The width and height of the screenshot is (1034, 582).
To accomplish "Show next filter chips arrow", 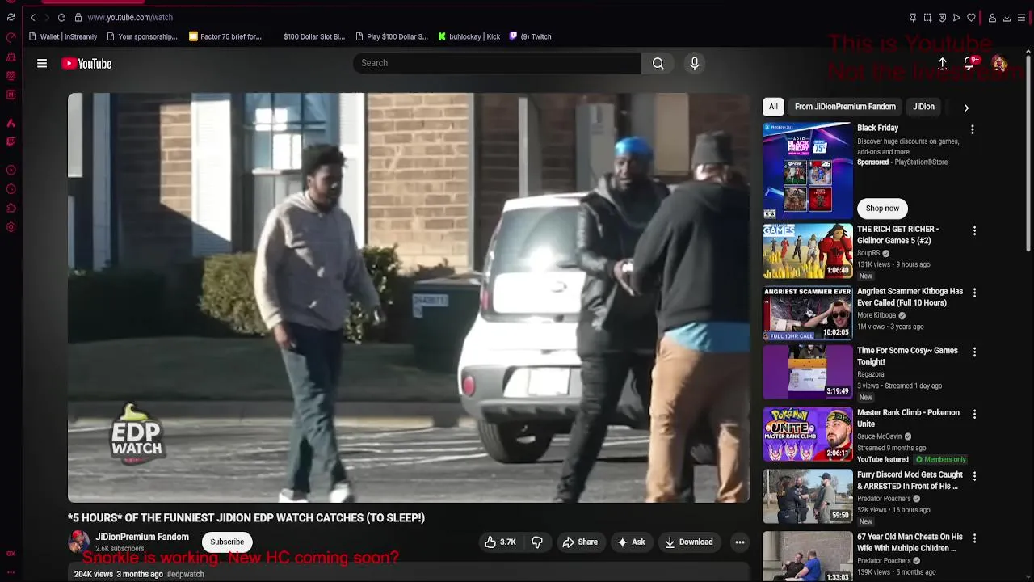I will coord(966,107).
